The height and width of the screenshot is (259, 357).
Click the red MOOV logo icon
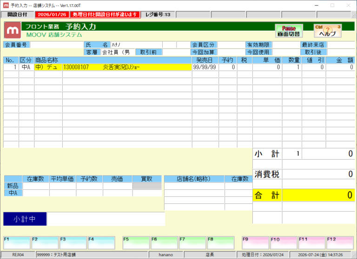pos(13,30)
